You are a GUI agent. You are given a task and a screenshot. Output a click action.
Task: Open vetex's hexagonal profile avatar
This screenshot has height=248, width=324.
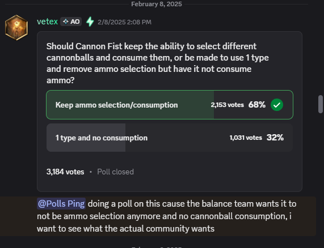(16, 27)
